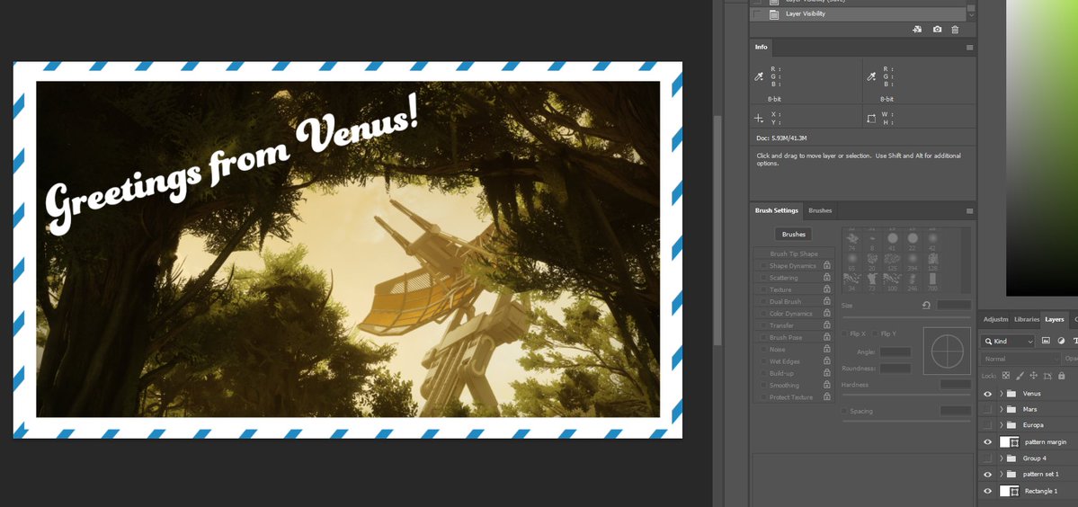Click the lock icon beside Texture
The width and height of the screenshot is (1078, 507).
click(827, 290)
